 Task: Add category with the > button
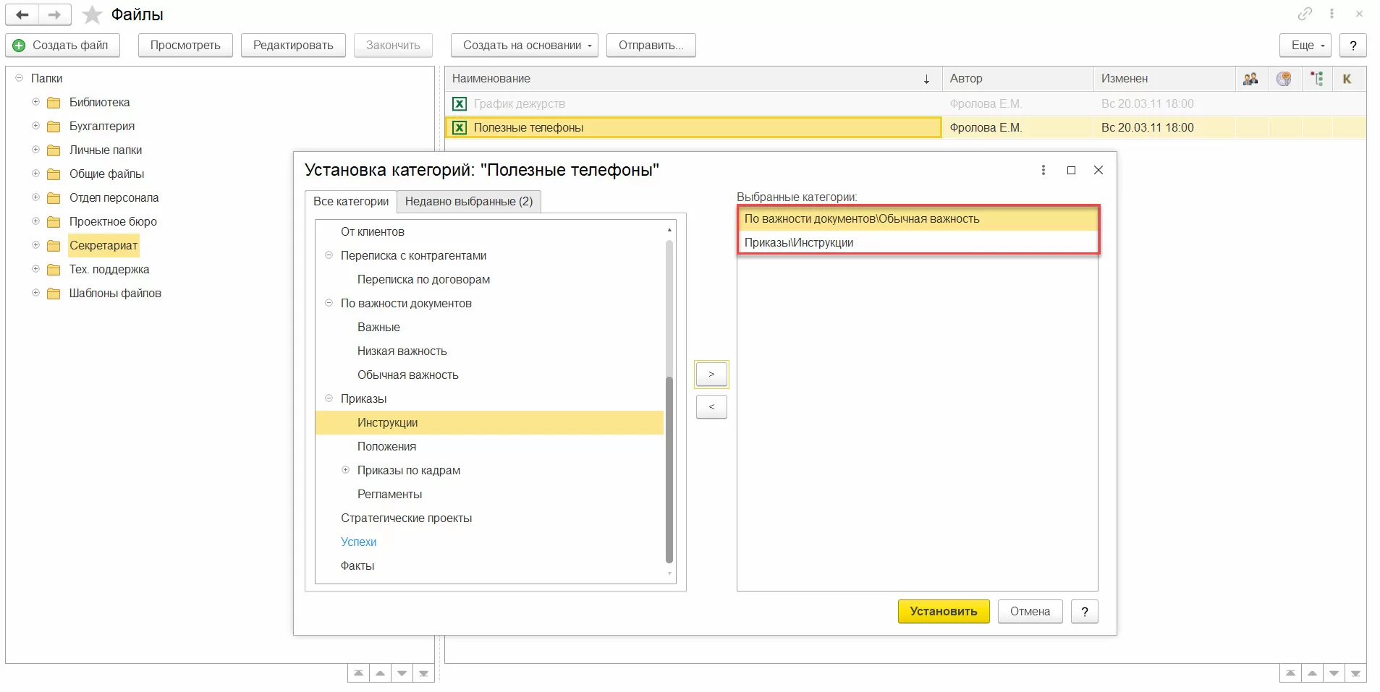(711, 375)
